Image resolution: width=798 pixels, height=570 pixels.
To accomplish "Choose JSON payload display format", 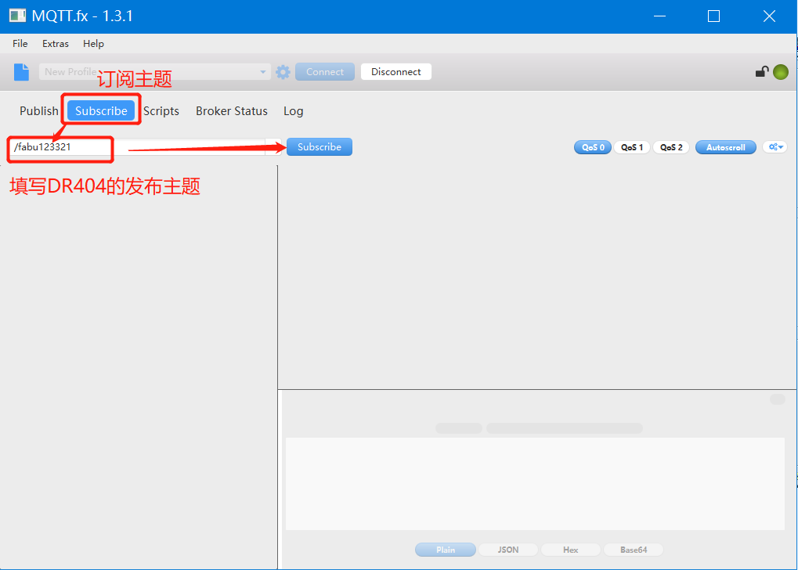I will click(508, 550).
